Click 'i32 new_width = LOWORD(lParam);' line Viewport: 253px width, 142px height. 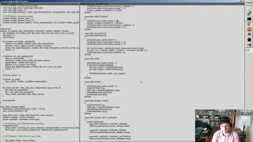[x=106, y=67]
